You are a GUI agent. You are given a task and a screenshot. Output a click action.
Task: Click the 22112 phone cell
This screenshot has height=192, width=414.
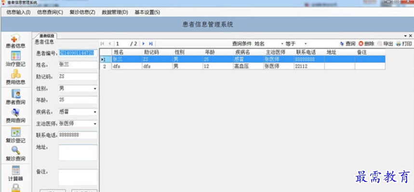tap(309, 66)
